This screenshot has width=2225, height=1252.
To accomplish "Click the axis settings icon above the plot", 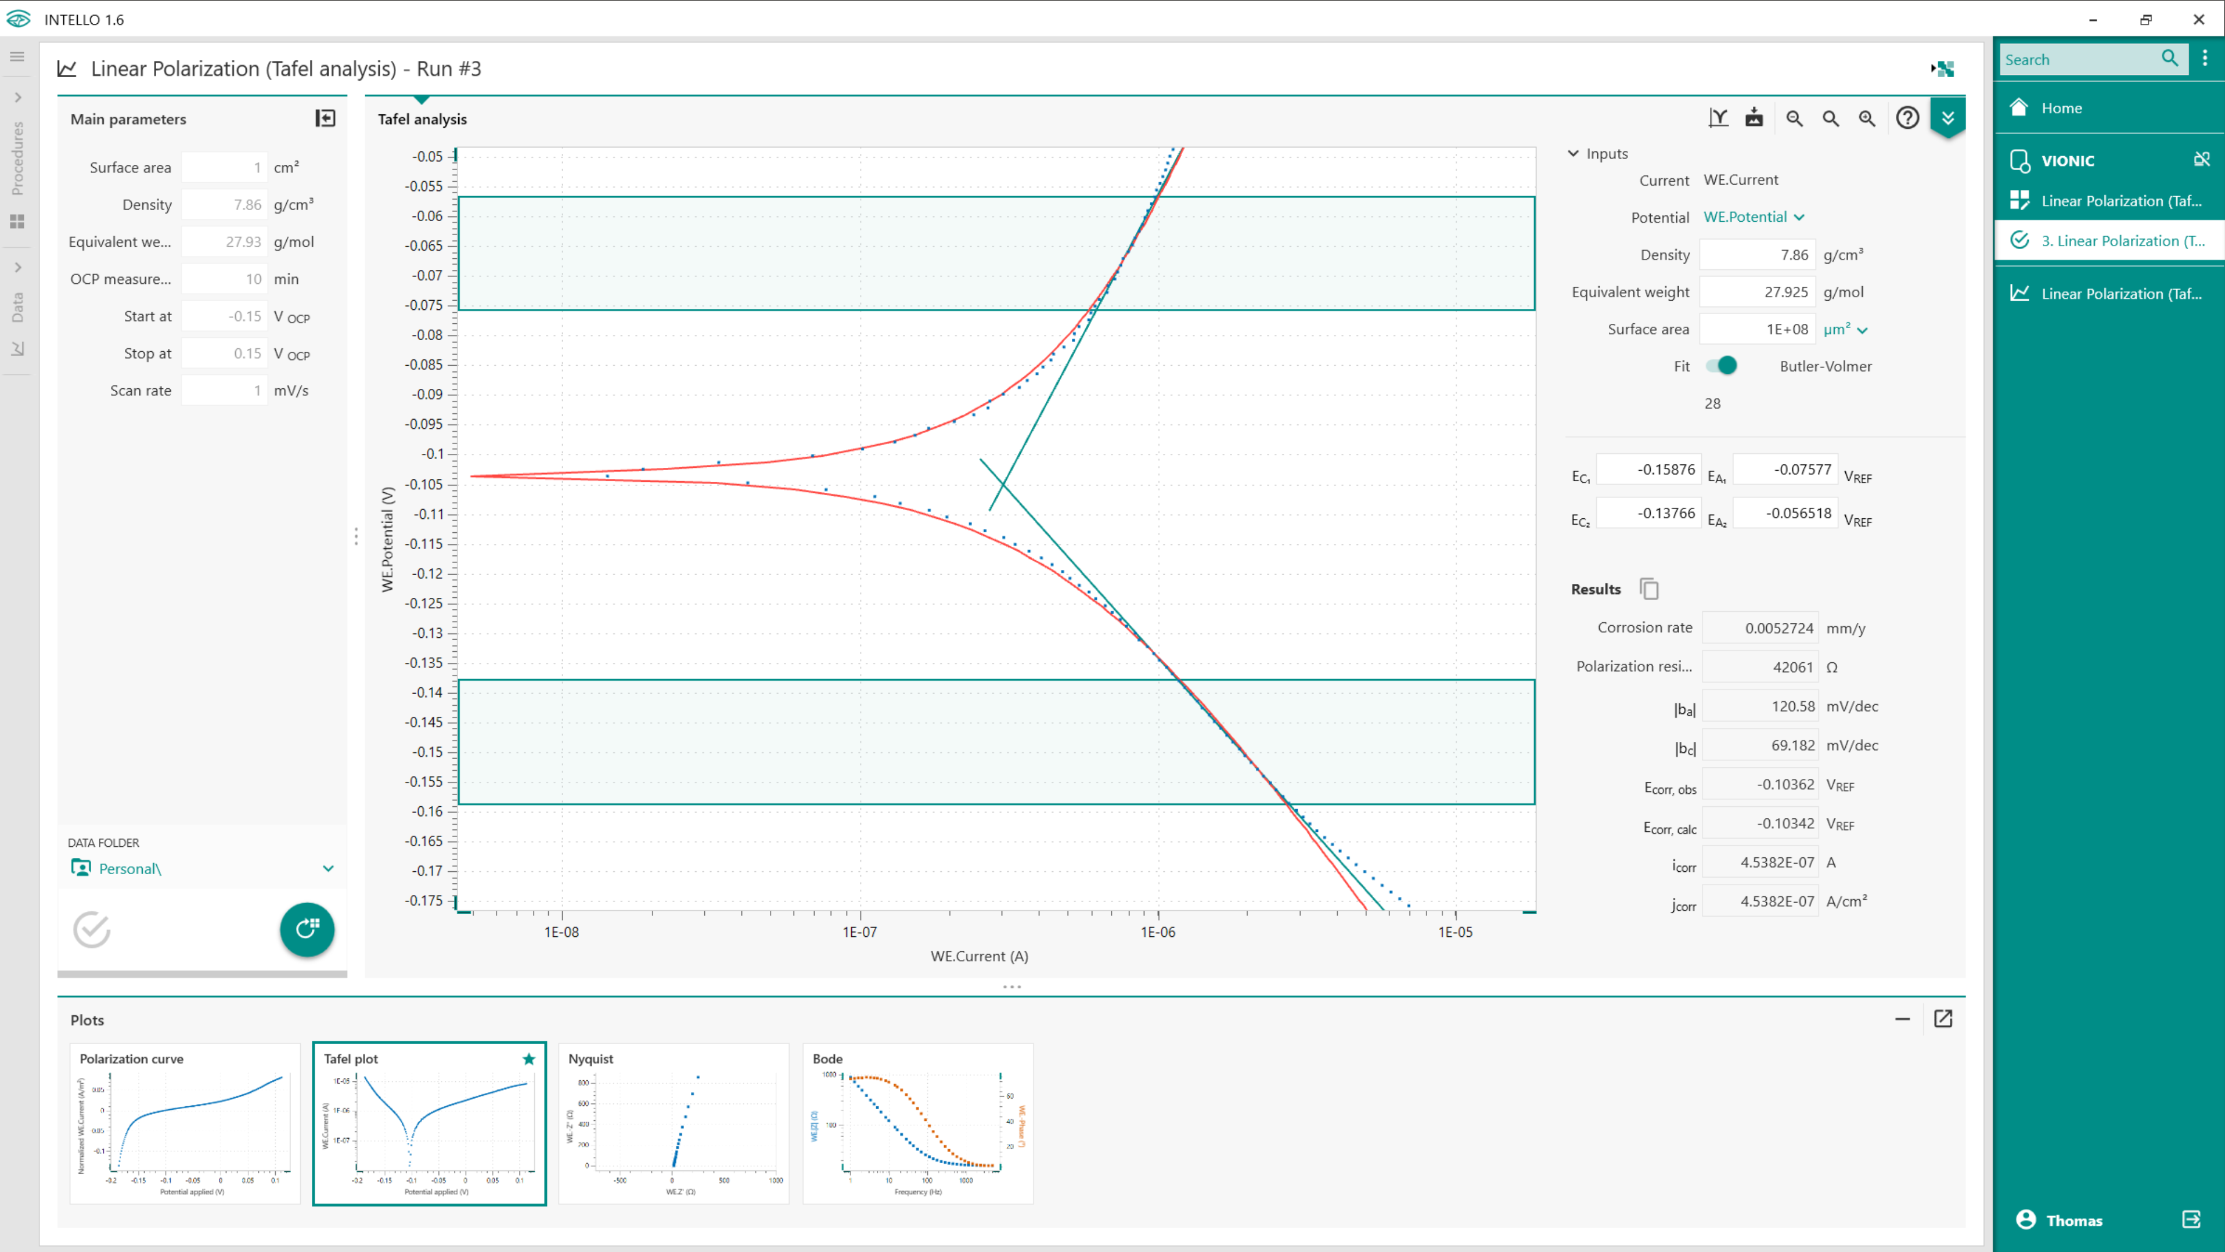I will point(1718,118).
